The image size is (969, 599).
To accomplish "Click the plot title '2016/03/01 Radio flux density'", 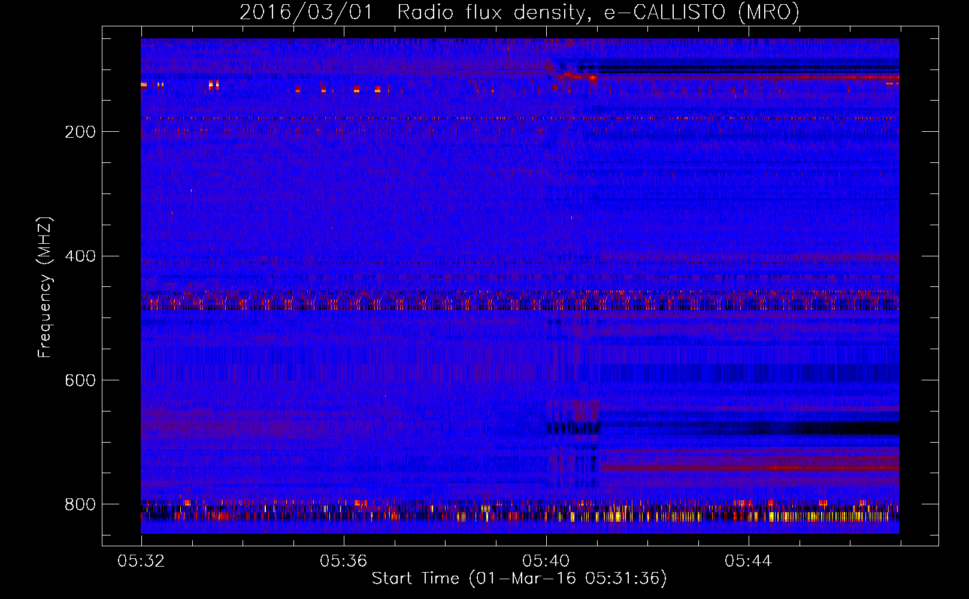I will point(519,13).
